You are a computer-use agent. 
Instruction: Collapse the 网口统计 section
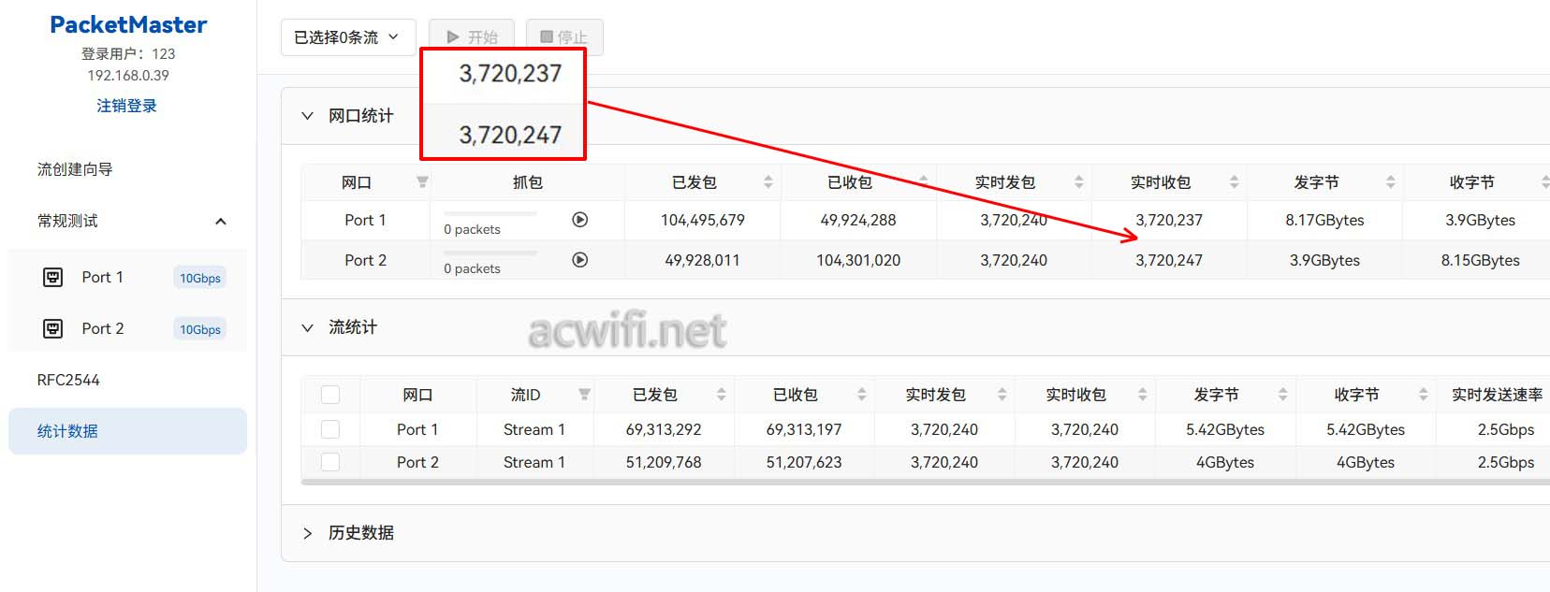[307, 116]
